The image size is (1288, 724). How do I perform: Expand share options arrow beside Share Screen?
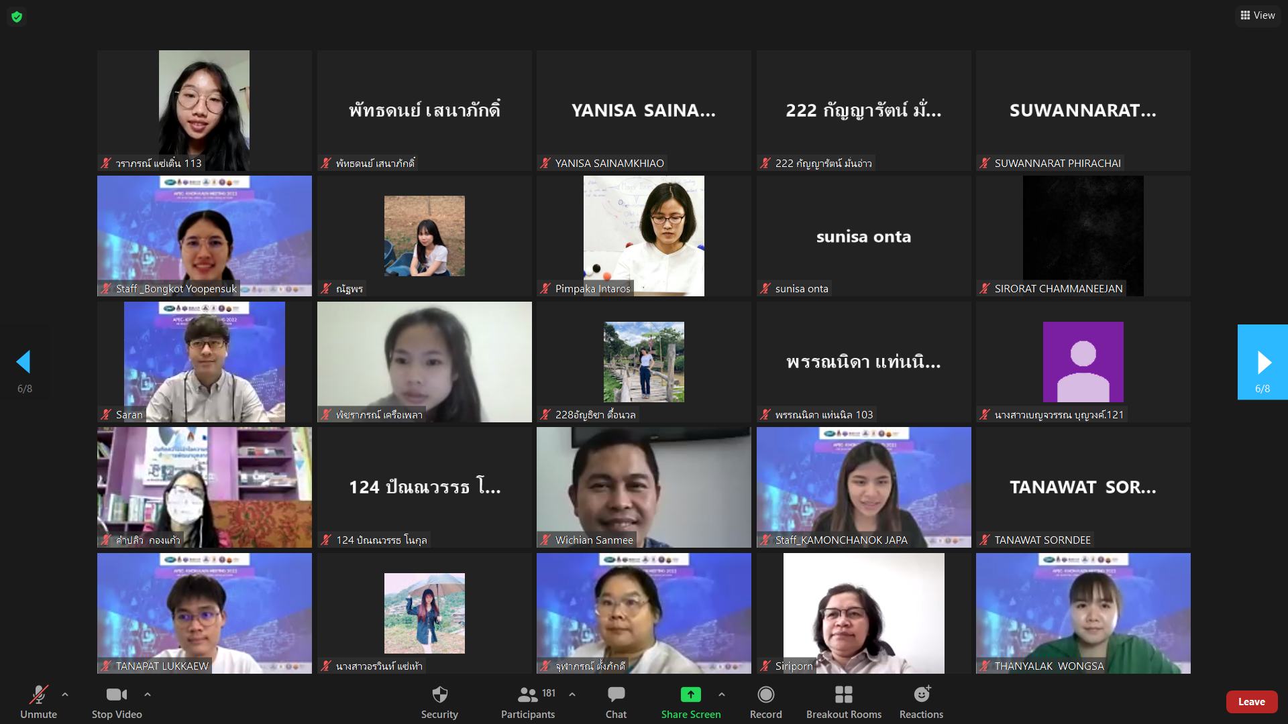tap(722, 695)
